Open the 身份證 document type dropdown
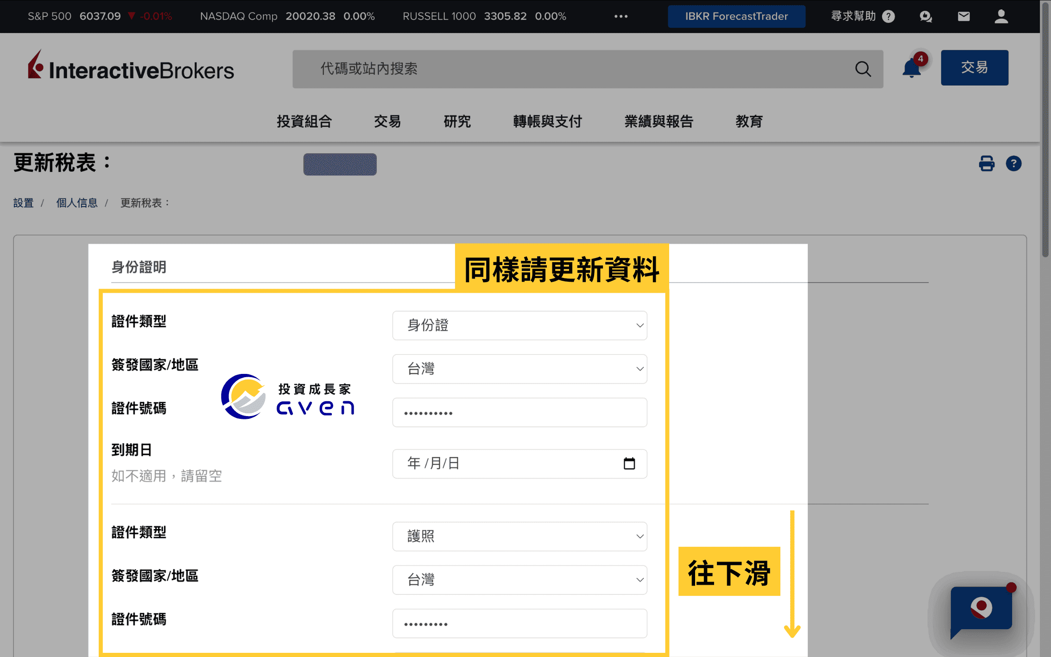This screenshot has height=657, width=1051. [519, 325]
